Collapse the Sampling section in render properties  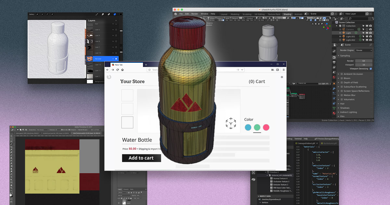(339, 56)
